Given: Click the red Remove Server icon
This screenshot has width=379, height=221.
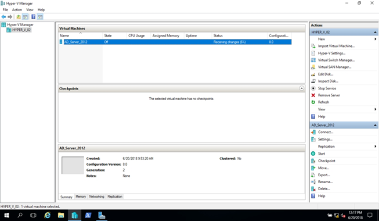Looking at the screenshot, I should 313,95.
